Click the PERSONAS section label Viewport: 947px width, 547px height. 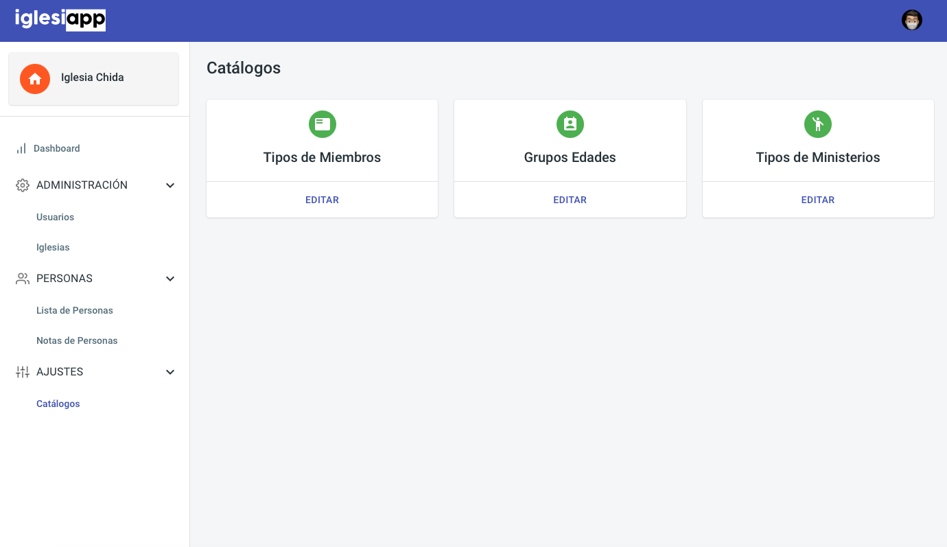(65, 279)
